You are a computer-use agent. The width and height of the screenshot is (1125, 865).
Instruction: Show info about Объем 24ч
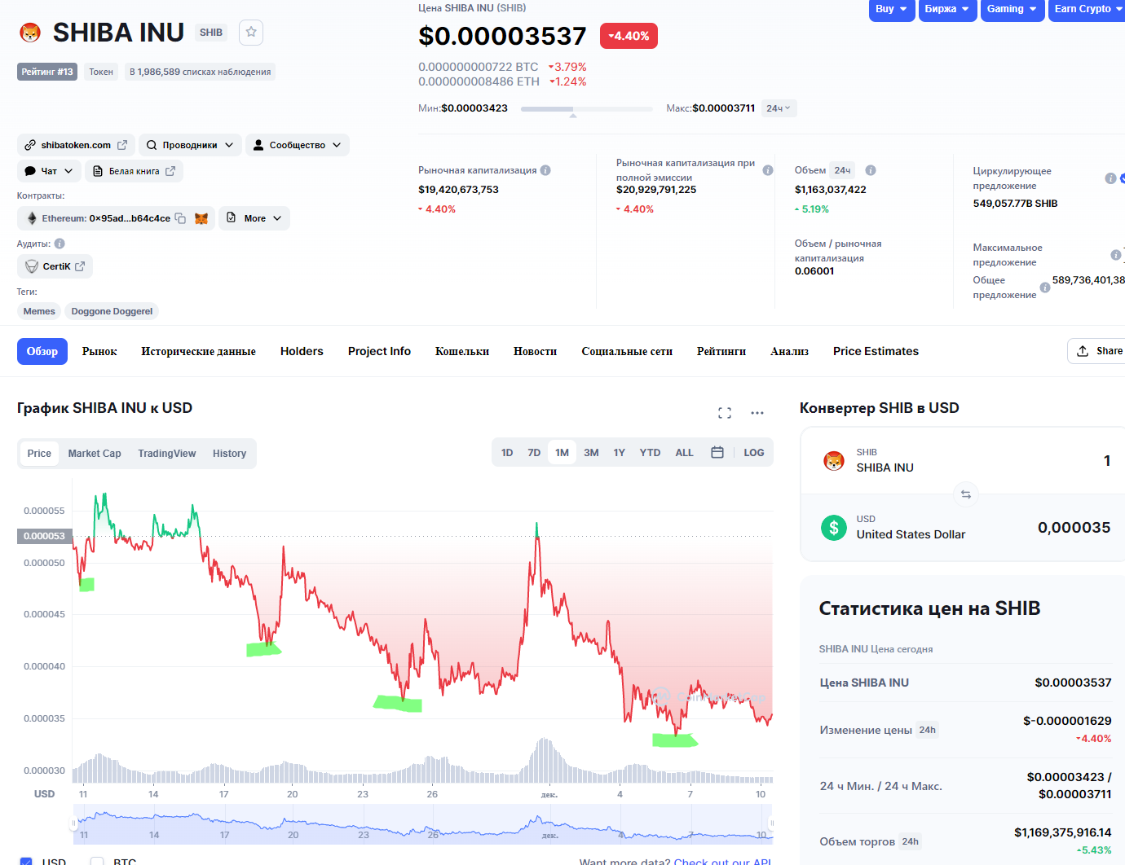point(871,170)
